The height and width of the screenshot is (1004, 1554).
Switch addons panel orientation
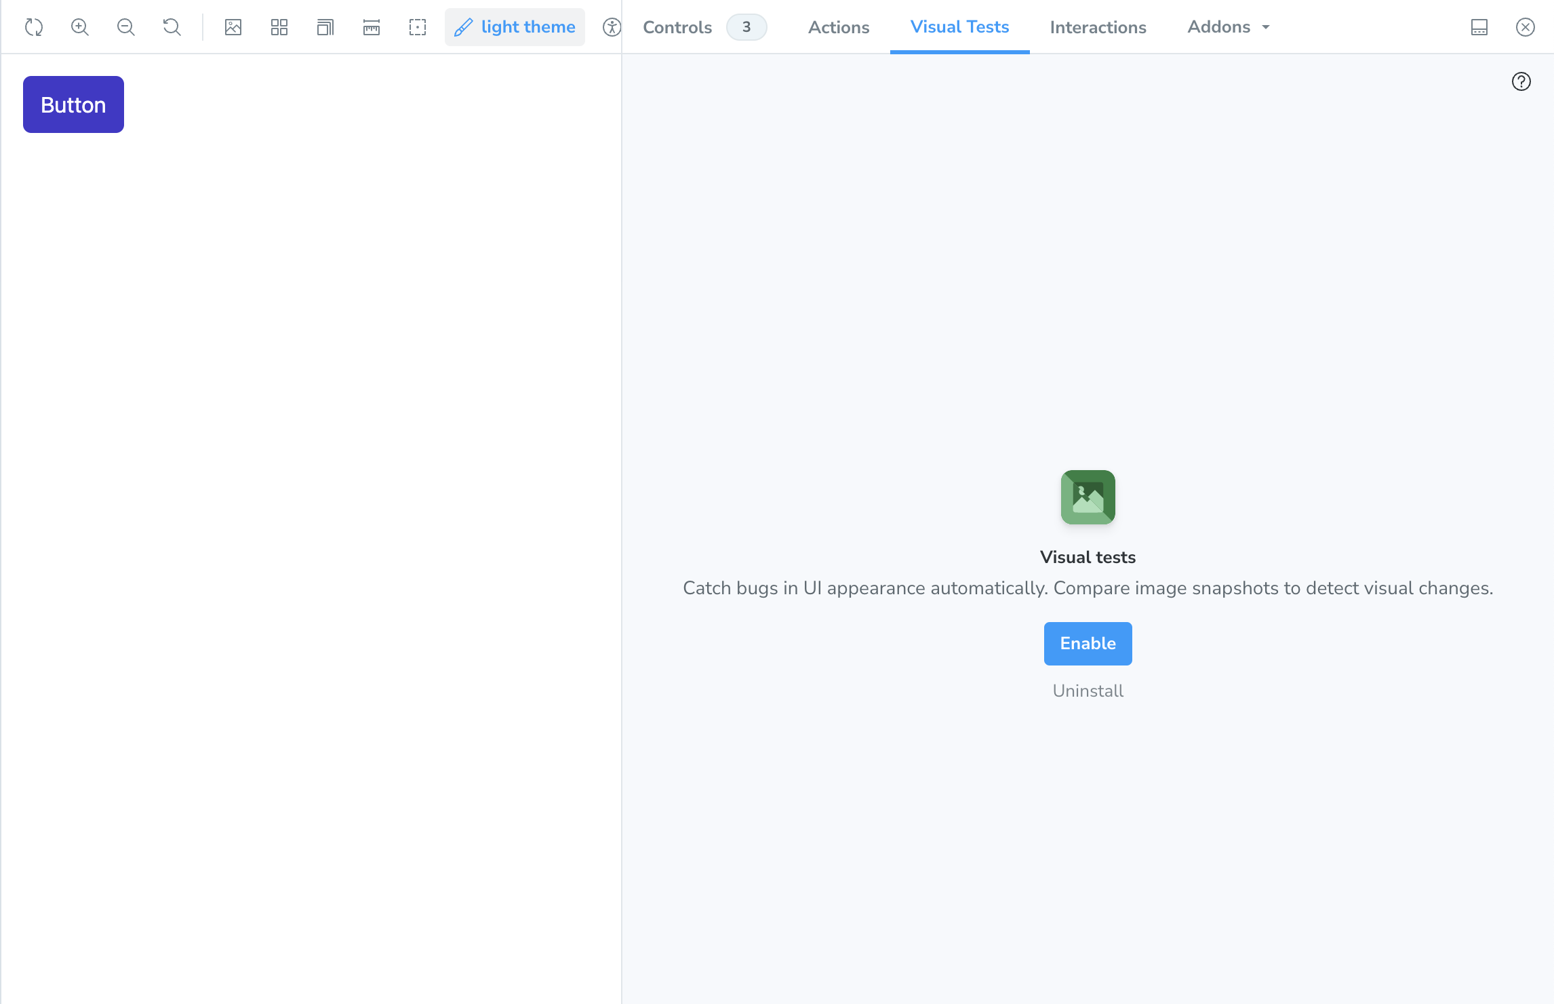1479,27
